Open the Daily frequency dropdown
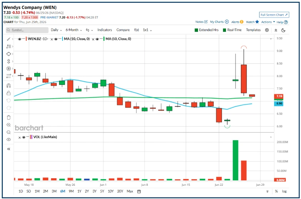The image size is (301, 199). pos(56,30)
